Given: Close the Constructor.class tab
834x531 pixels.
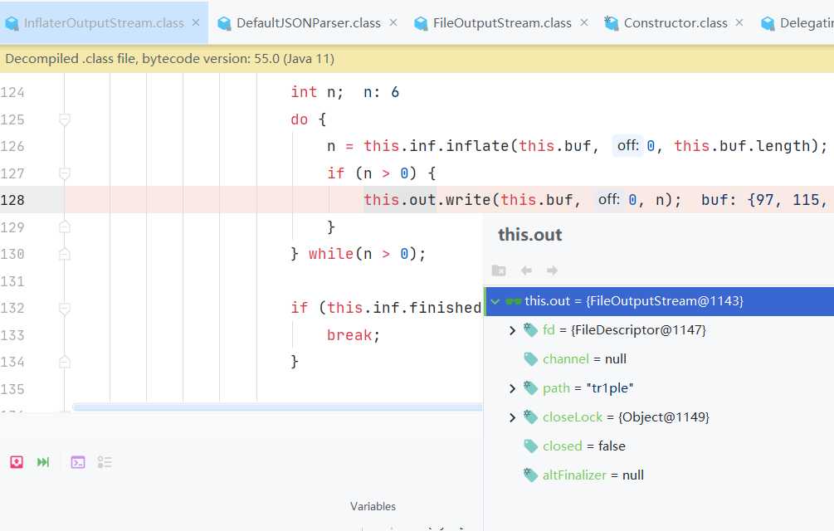Looking at the screenshot, I should point(739,22).
